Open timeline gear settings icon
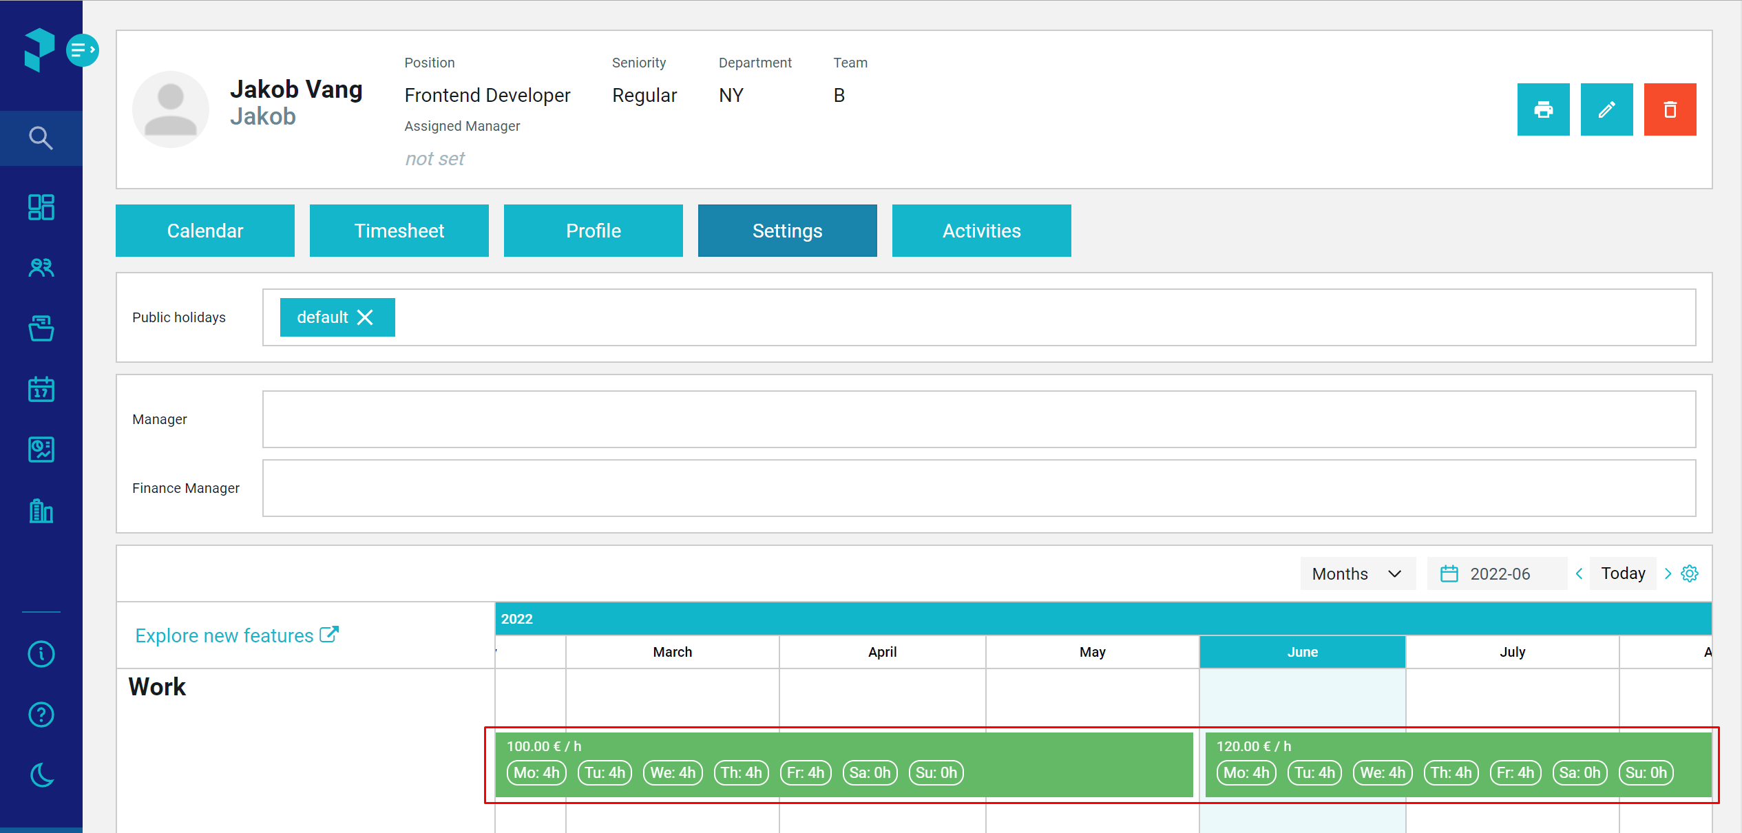This screenshot has height=833, width=1742. [x=1690, y=573]
